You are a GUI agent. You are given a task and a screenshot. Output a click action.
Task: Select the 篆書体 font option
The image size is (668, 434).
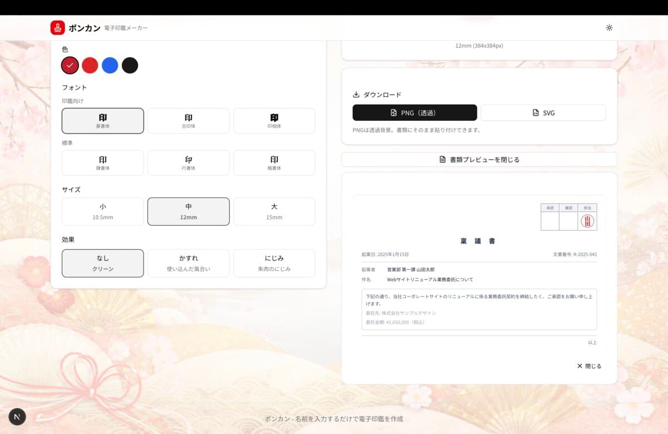(x=102, y=121)
